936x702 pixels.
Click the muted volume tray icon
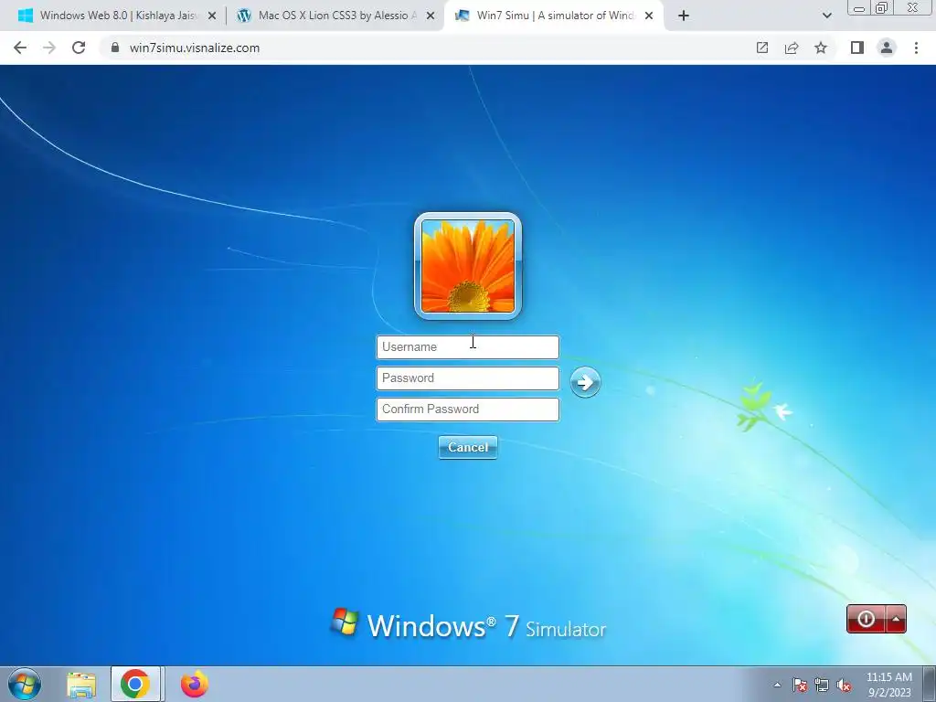pos(844,686)
